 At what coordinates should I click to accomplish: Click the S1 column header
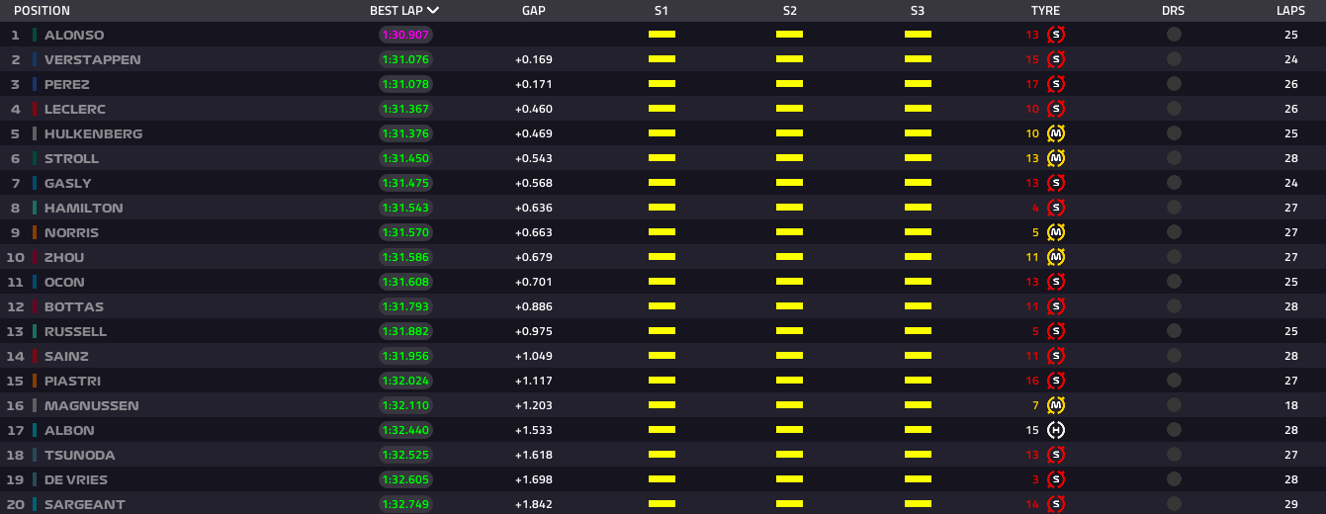point(662,11)
